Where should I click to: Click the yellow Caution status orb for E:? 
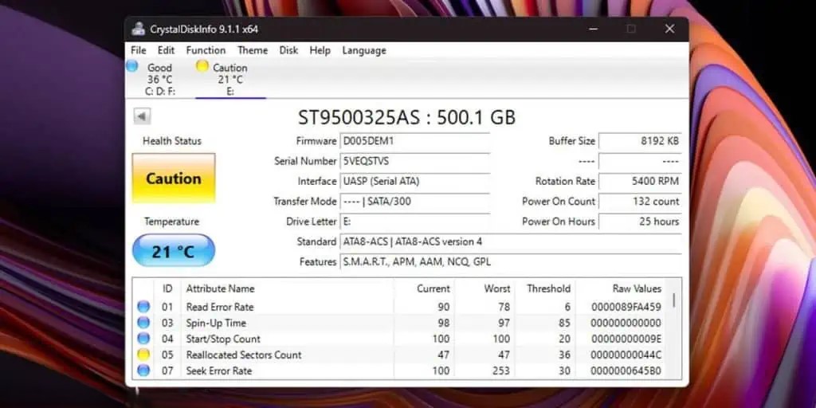tap(202, 65)
